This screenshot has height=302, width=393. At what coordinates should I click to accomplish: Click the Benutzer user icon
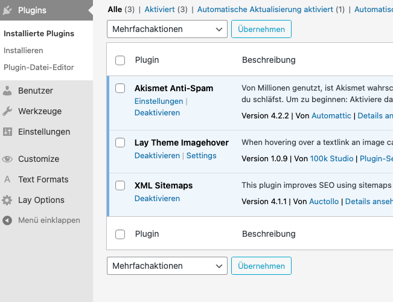[7, 91]
